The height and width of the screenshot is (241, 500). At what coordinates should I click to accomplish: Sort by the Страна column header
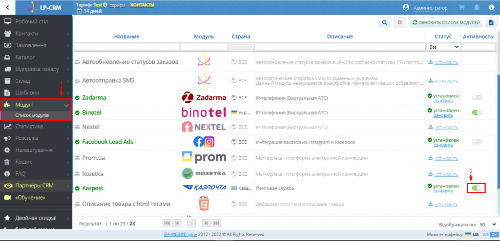241,37
